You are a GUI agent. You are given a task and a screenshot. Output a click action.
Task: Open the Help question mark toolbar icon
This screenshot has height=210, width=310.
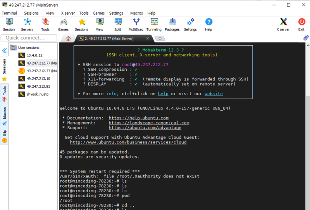(x=208, y=25)
